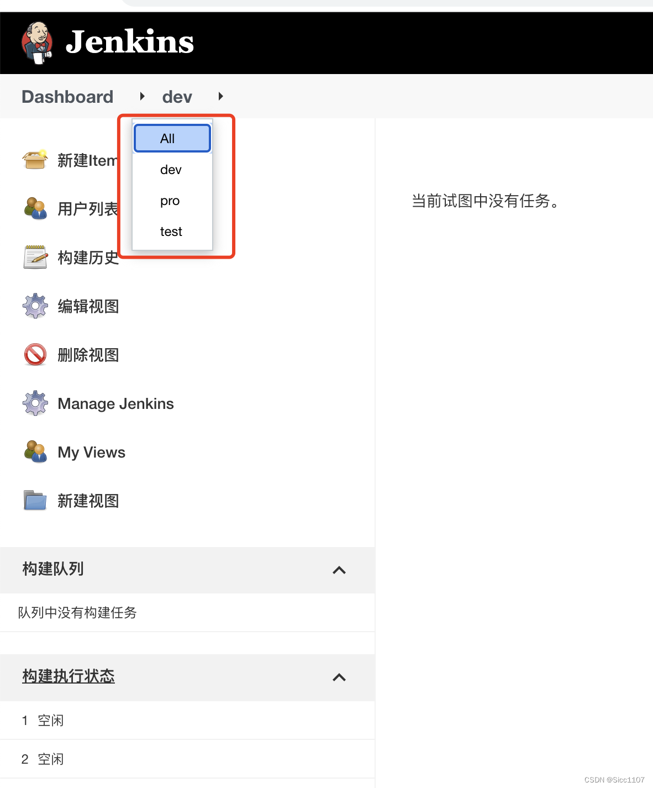Viewport: 653px width, 788px height.
Task: Click the new view folder icon
Action: pyautogui.click(x=35, y=500)
